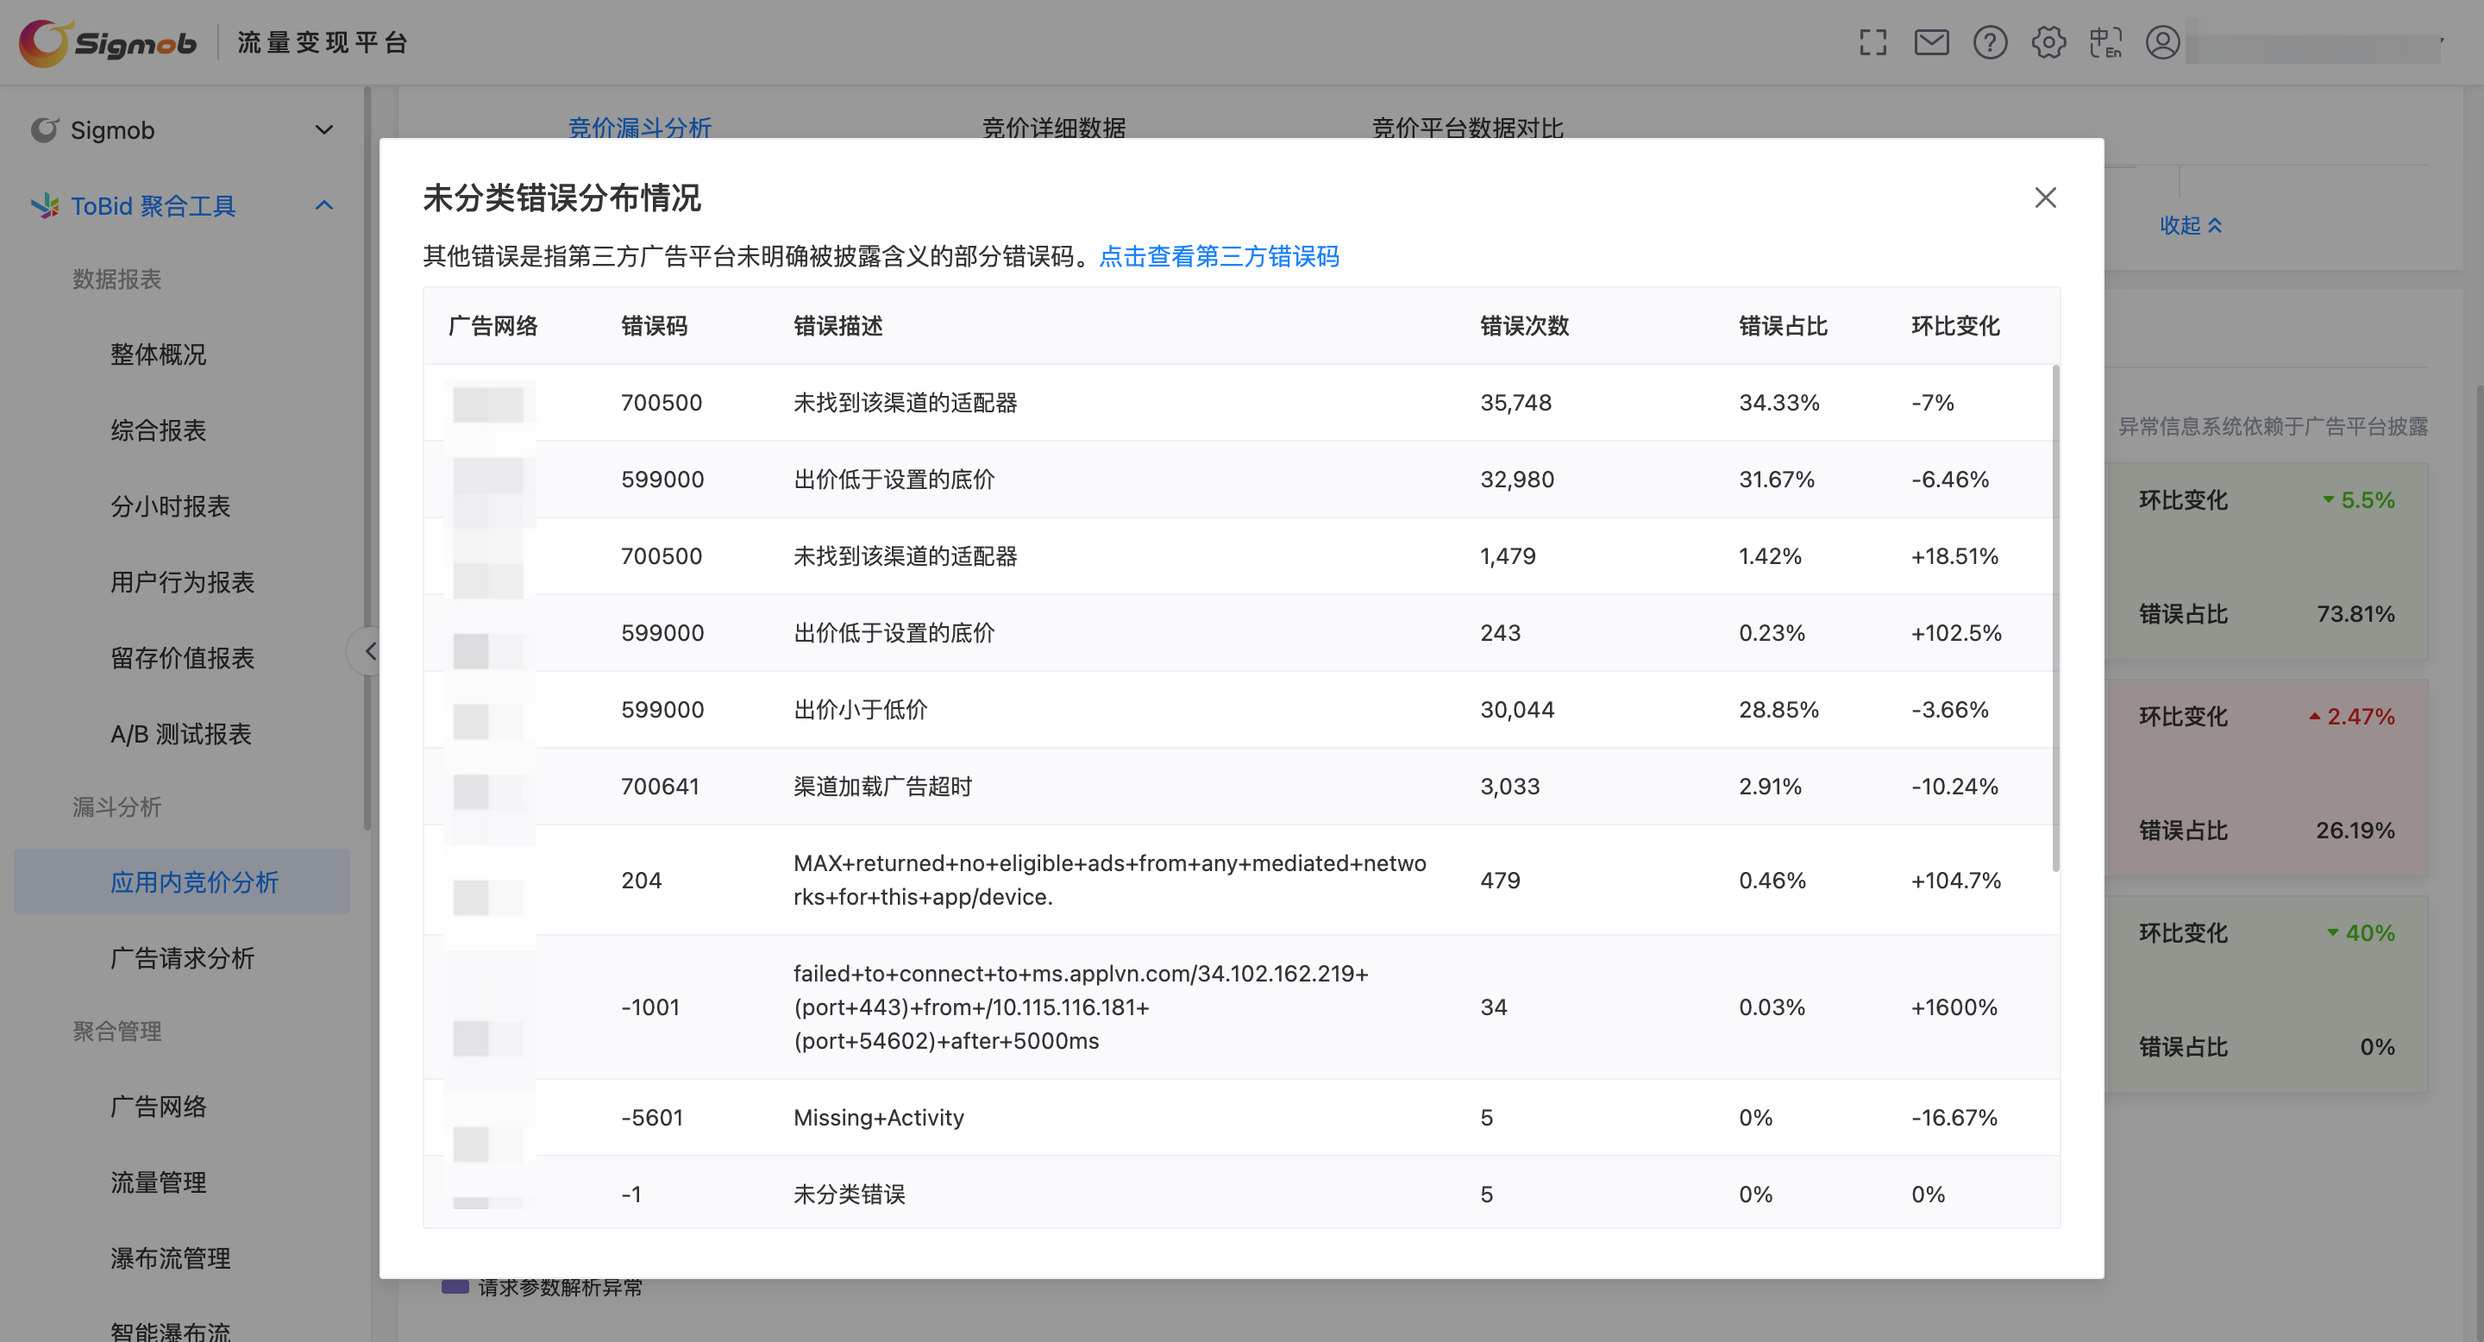Click the language switch icon
This screenshot has height=1342, width=2484.
pos(2105,42)
